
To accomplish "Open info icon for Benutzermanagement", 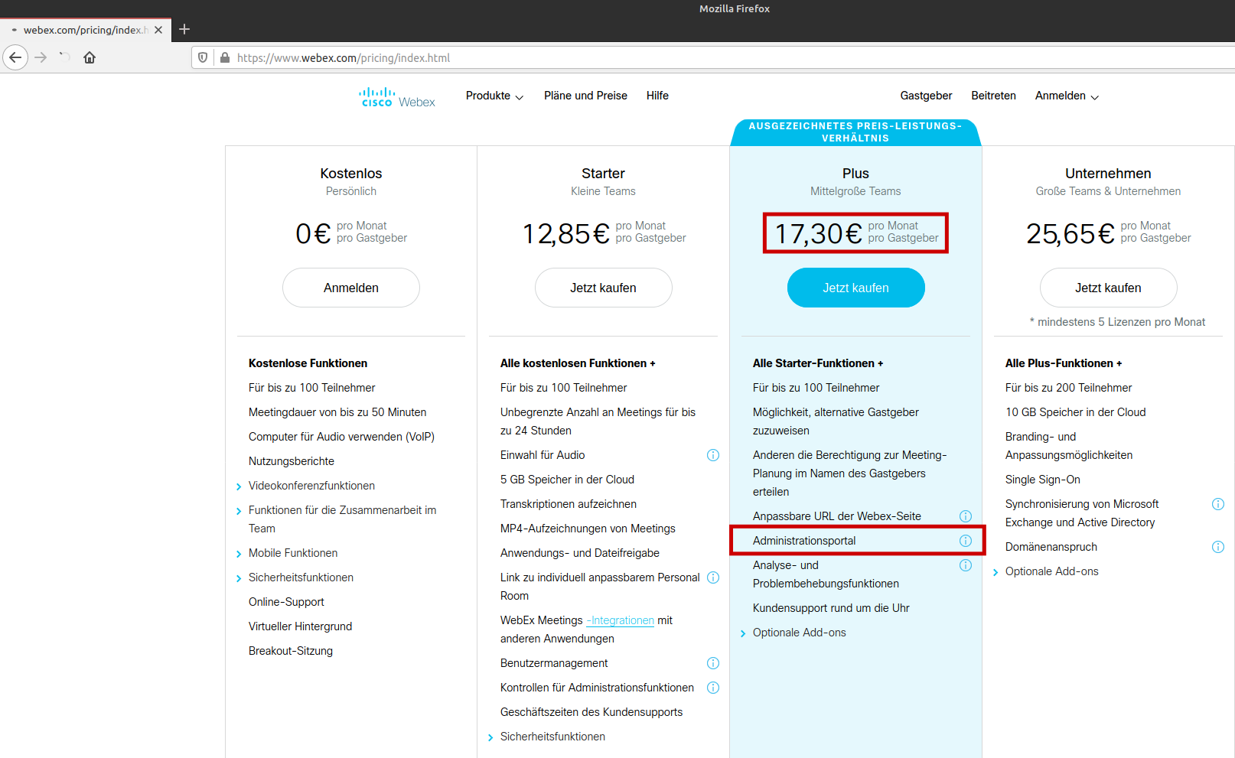I will point(713,663).
